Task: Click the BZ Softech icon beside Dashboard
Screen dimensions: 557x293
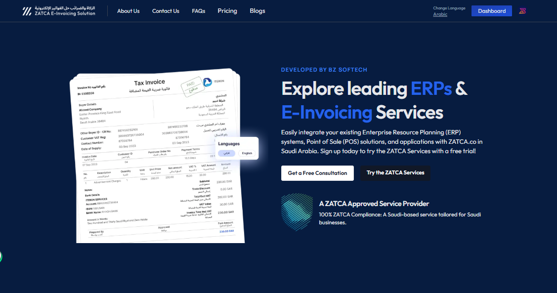Action: (x=522, y=11)
